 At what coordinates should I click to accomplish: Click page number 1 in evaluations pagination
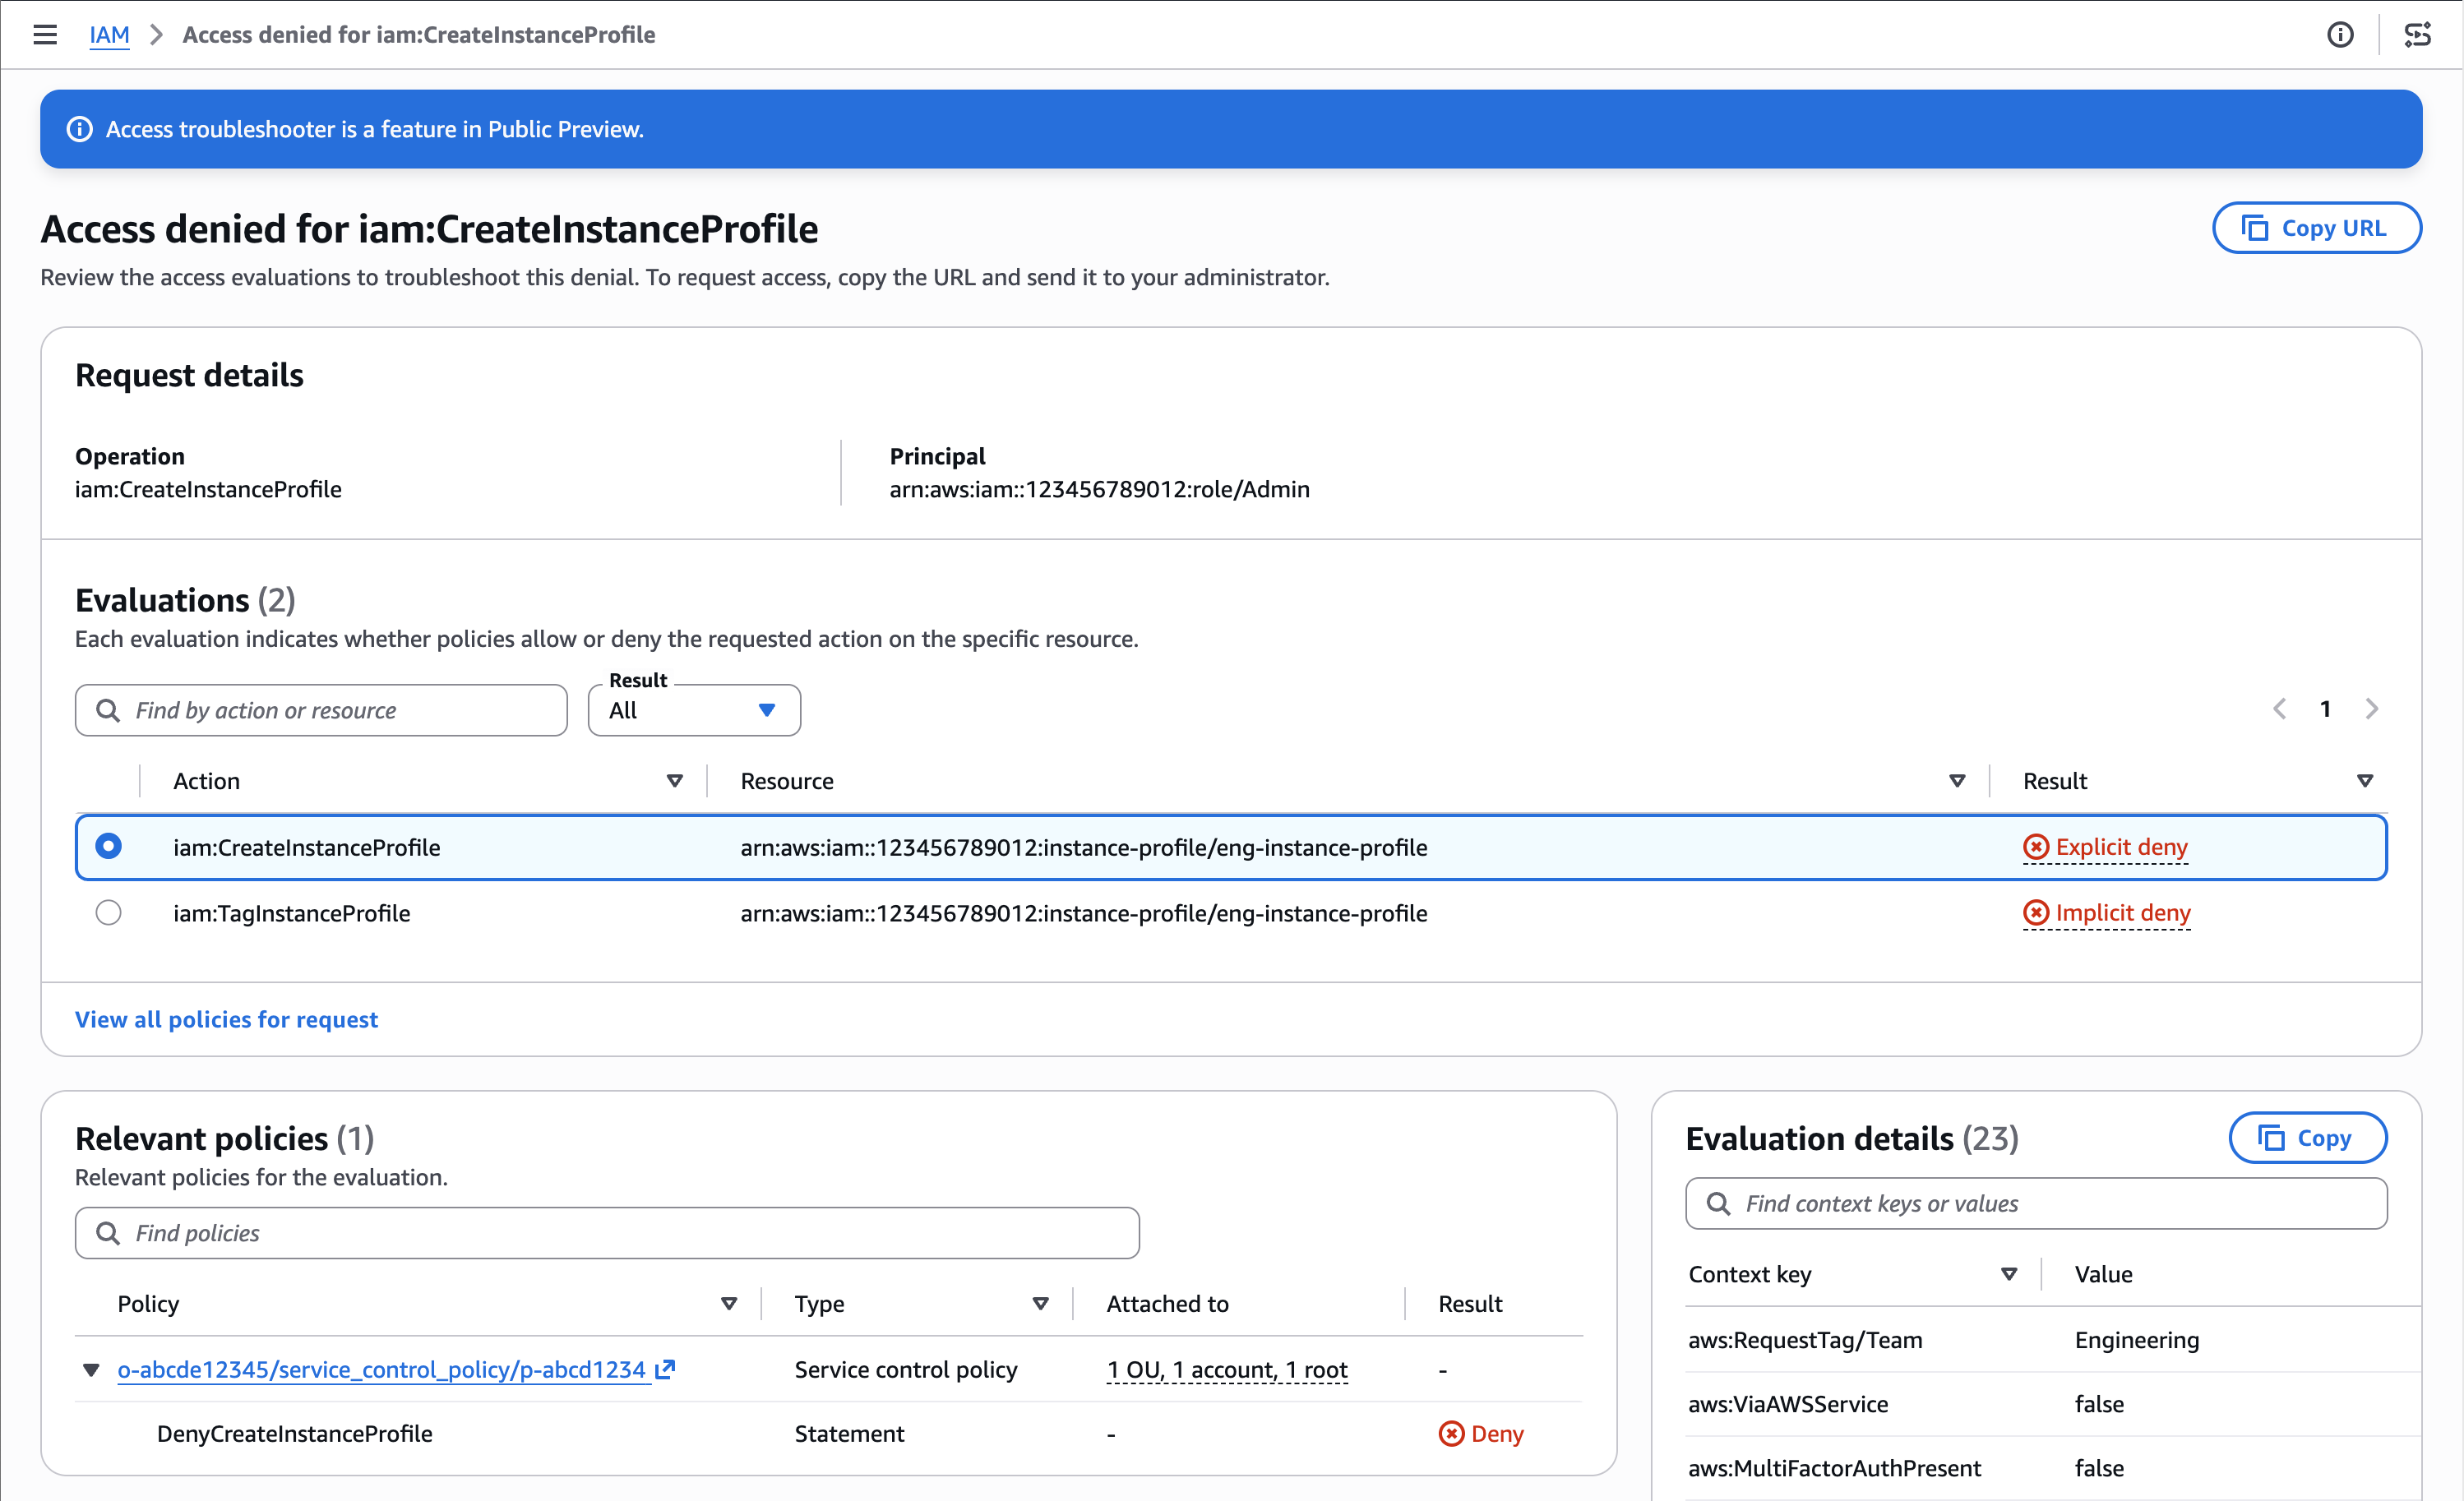pyautogui.click(x=2326, y=709)
